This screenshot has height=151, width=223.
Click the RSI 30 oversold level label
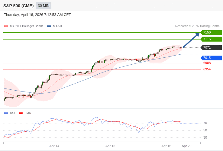pos(205,138)
